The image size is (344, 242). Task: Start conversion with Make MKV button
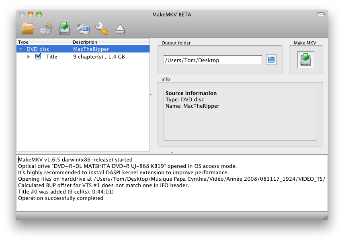(x=305, y=60)
